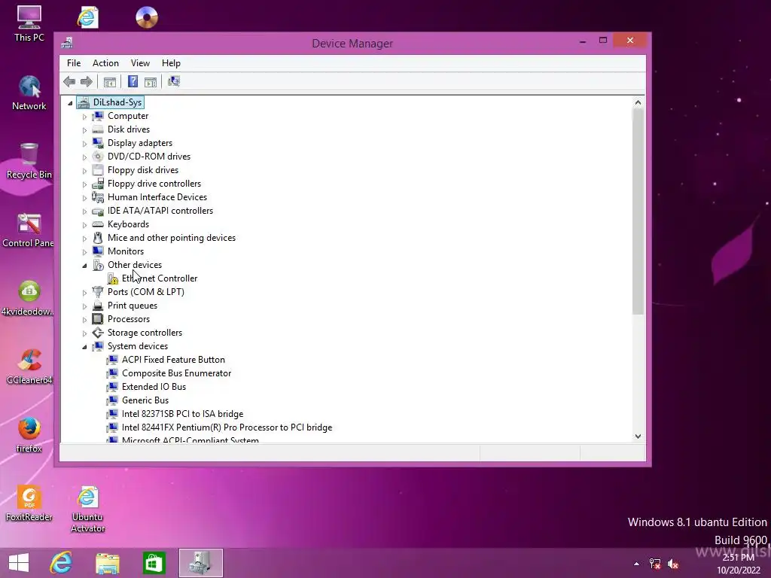Click the Ethernet Controller warning icon
The height and width of the screenshot is (578, 771).
[x=113, y=278]
